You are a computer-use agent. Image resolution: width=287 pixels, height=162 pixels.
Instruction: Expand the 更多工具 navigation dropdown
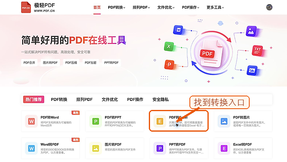[x=215, y=7]
